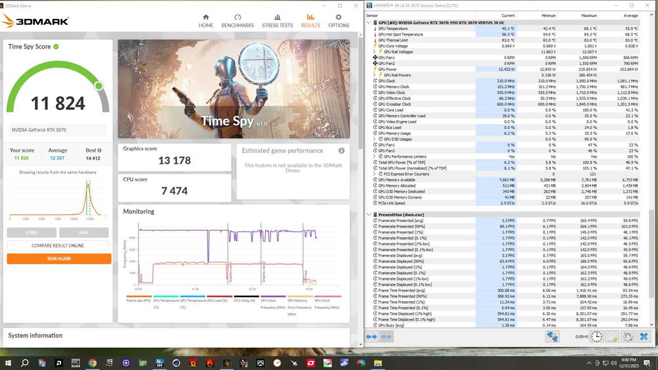The width and height of the screenshot is (658, 370).
Task: Click the info icon beside Estimated game performance
Action: (x=342, y=150)
